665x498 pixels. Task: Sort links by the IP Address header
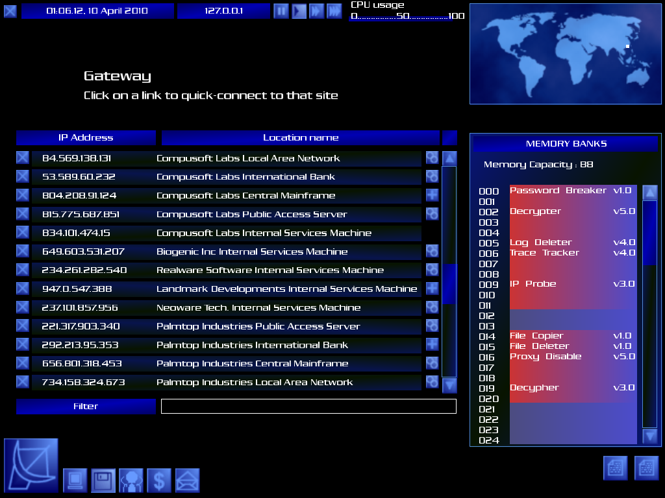point(86,137)
